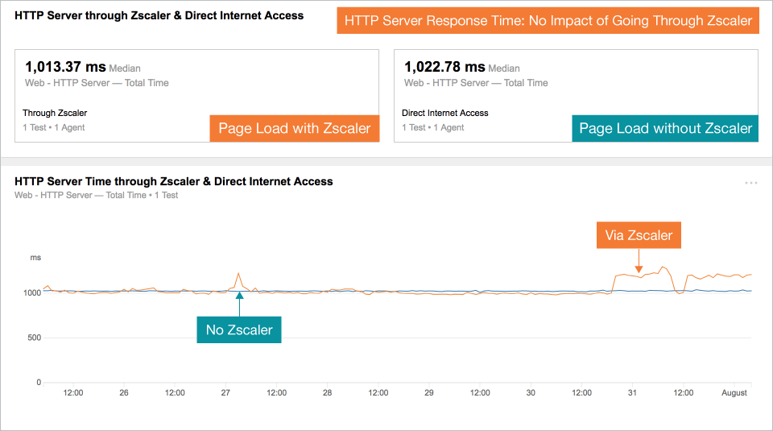Click the Via Zscaler callout box
This screenshot has width=773, height=431.
(x=639, y=236)
